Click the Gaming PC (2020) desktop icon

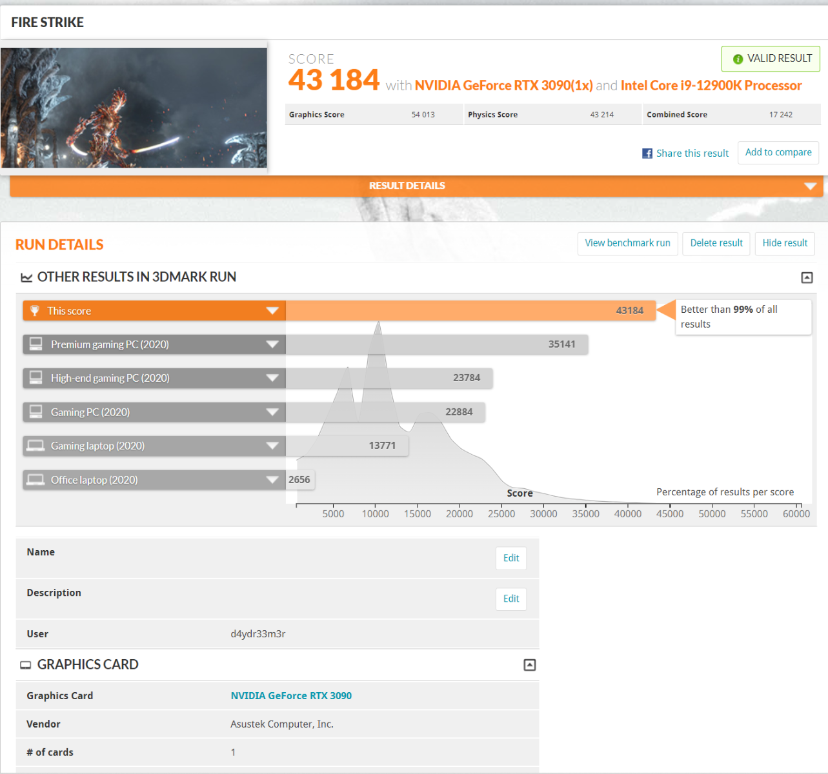click(36, 412)
